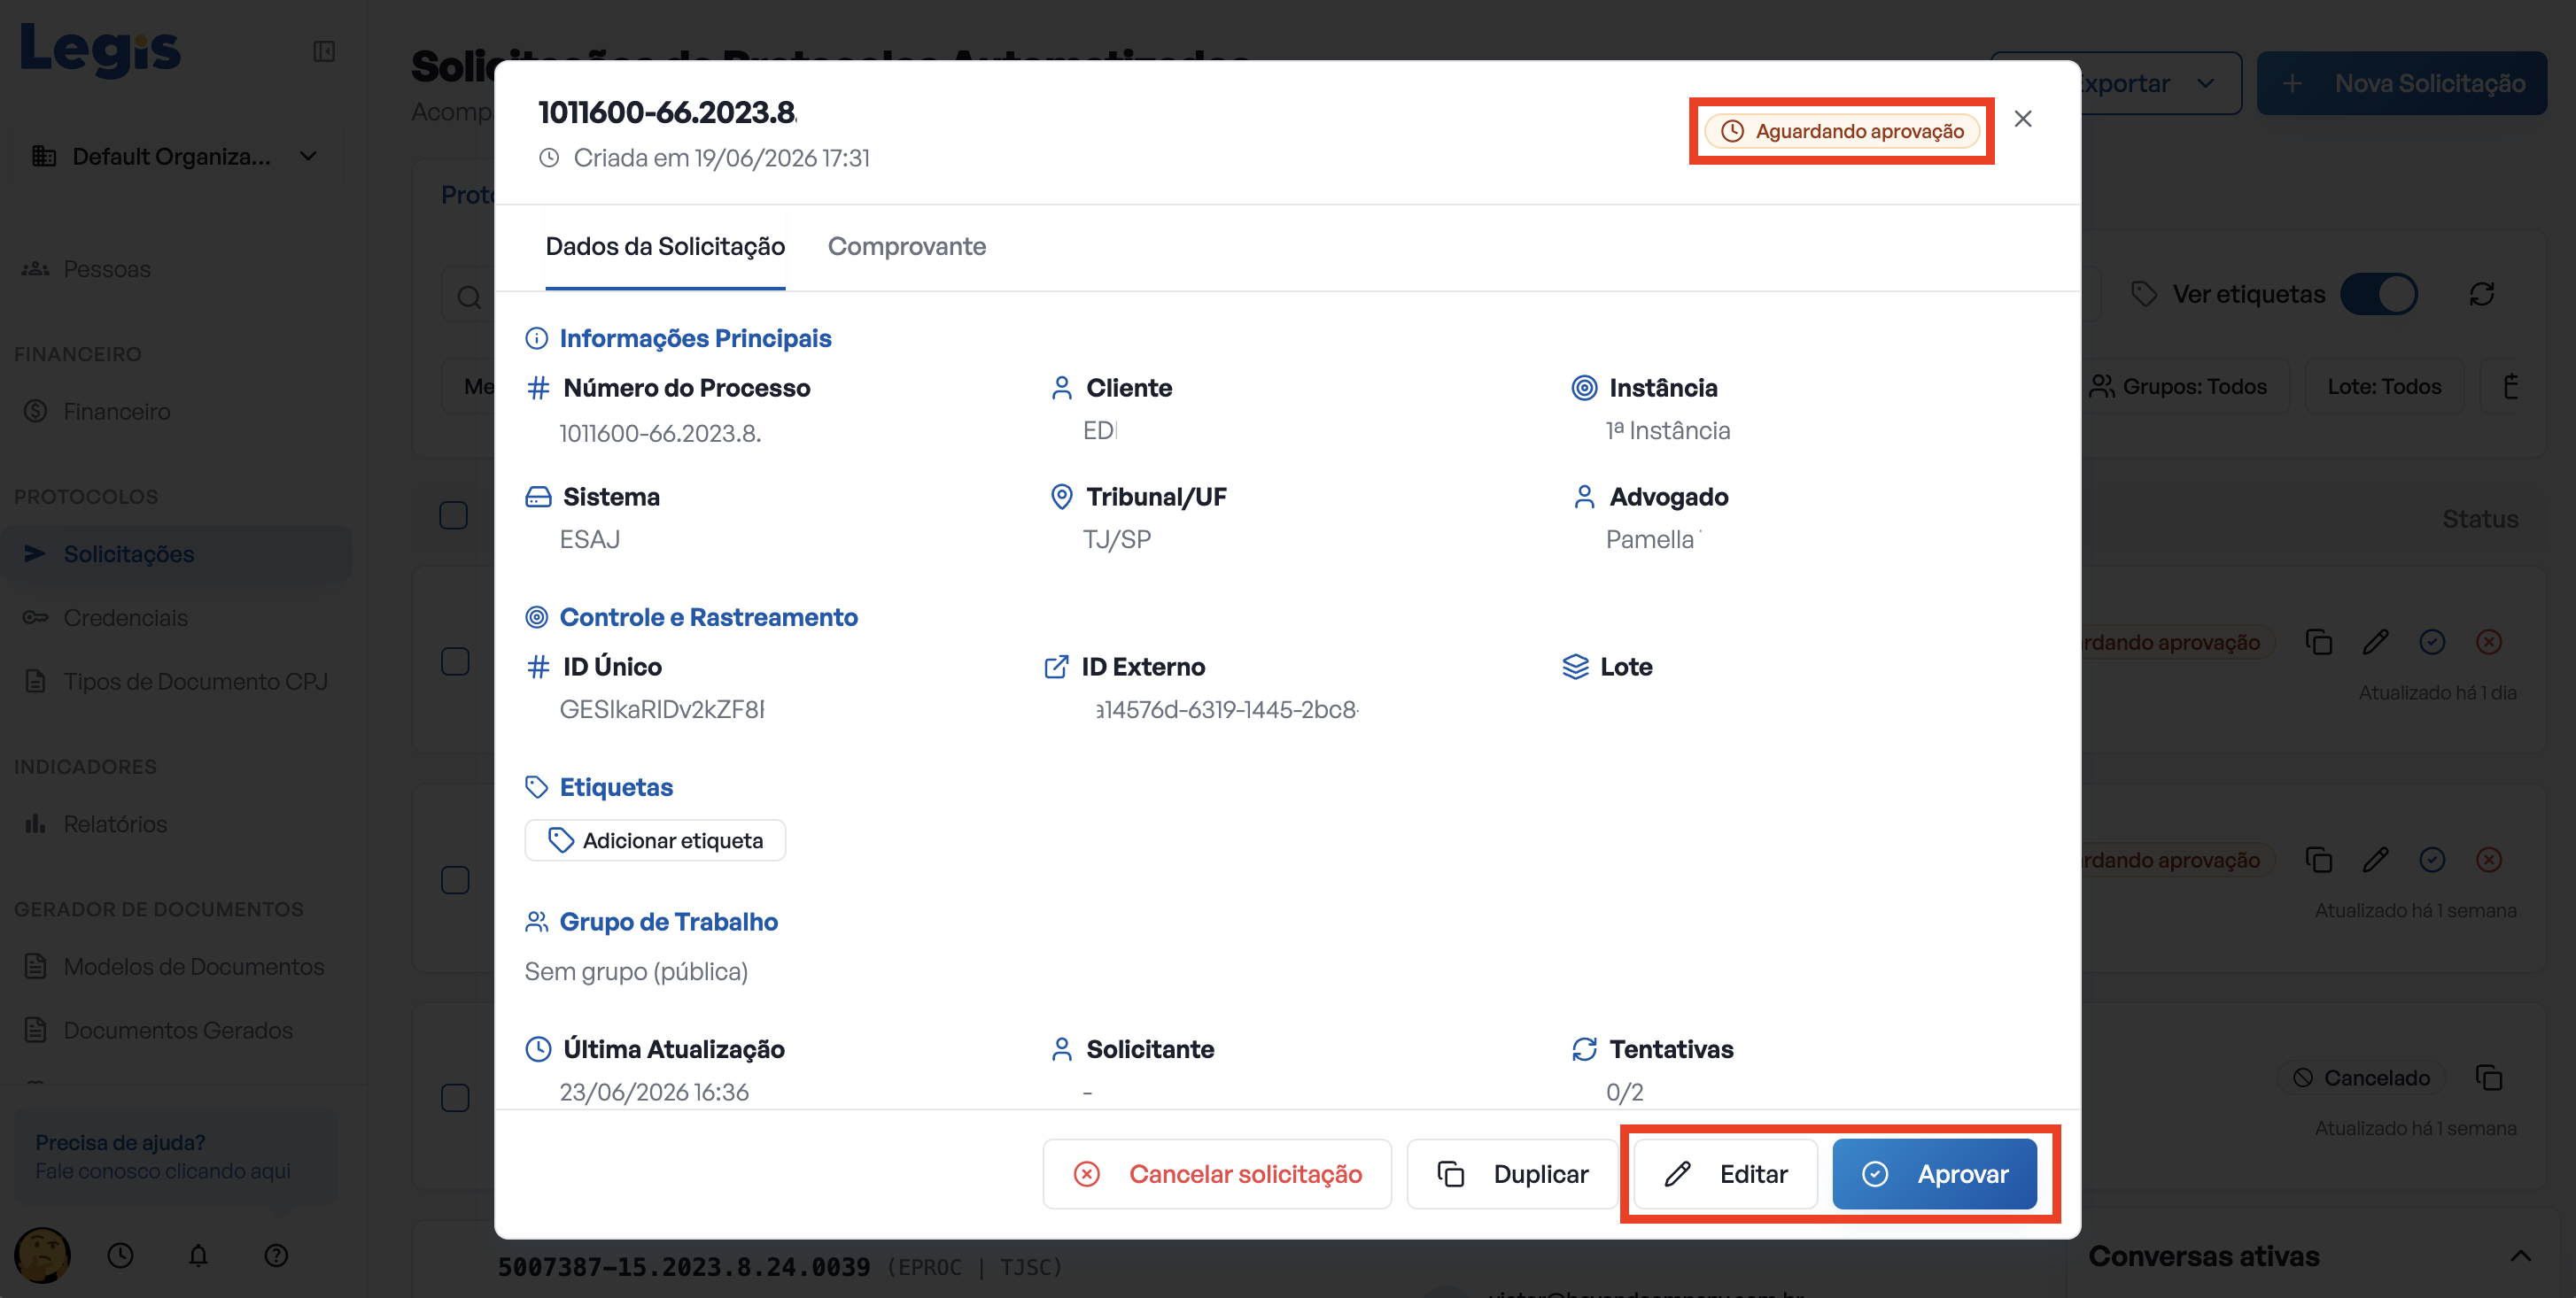The height and width of the screenshot is (1298, 2576).
Task: Approve check icon in the one-day-old row
Action: [x=2432, y=642]
